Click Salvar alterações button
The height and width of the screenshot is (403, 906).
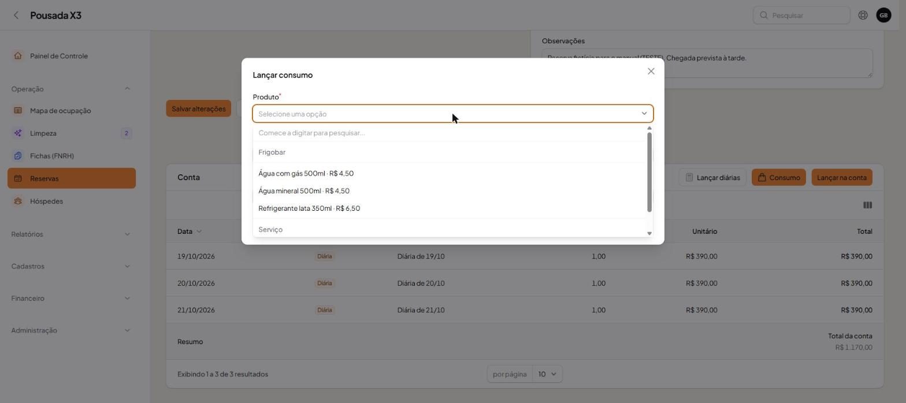198,109
